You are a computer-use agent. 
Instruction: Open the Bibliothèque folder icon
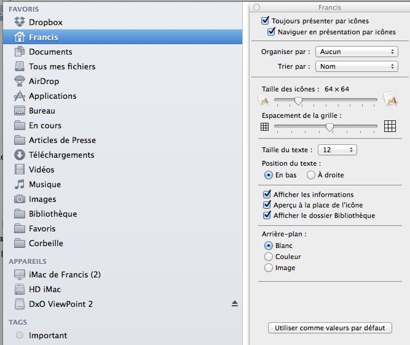(x=20, y=214)
